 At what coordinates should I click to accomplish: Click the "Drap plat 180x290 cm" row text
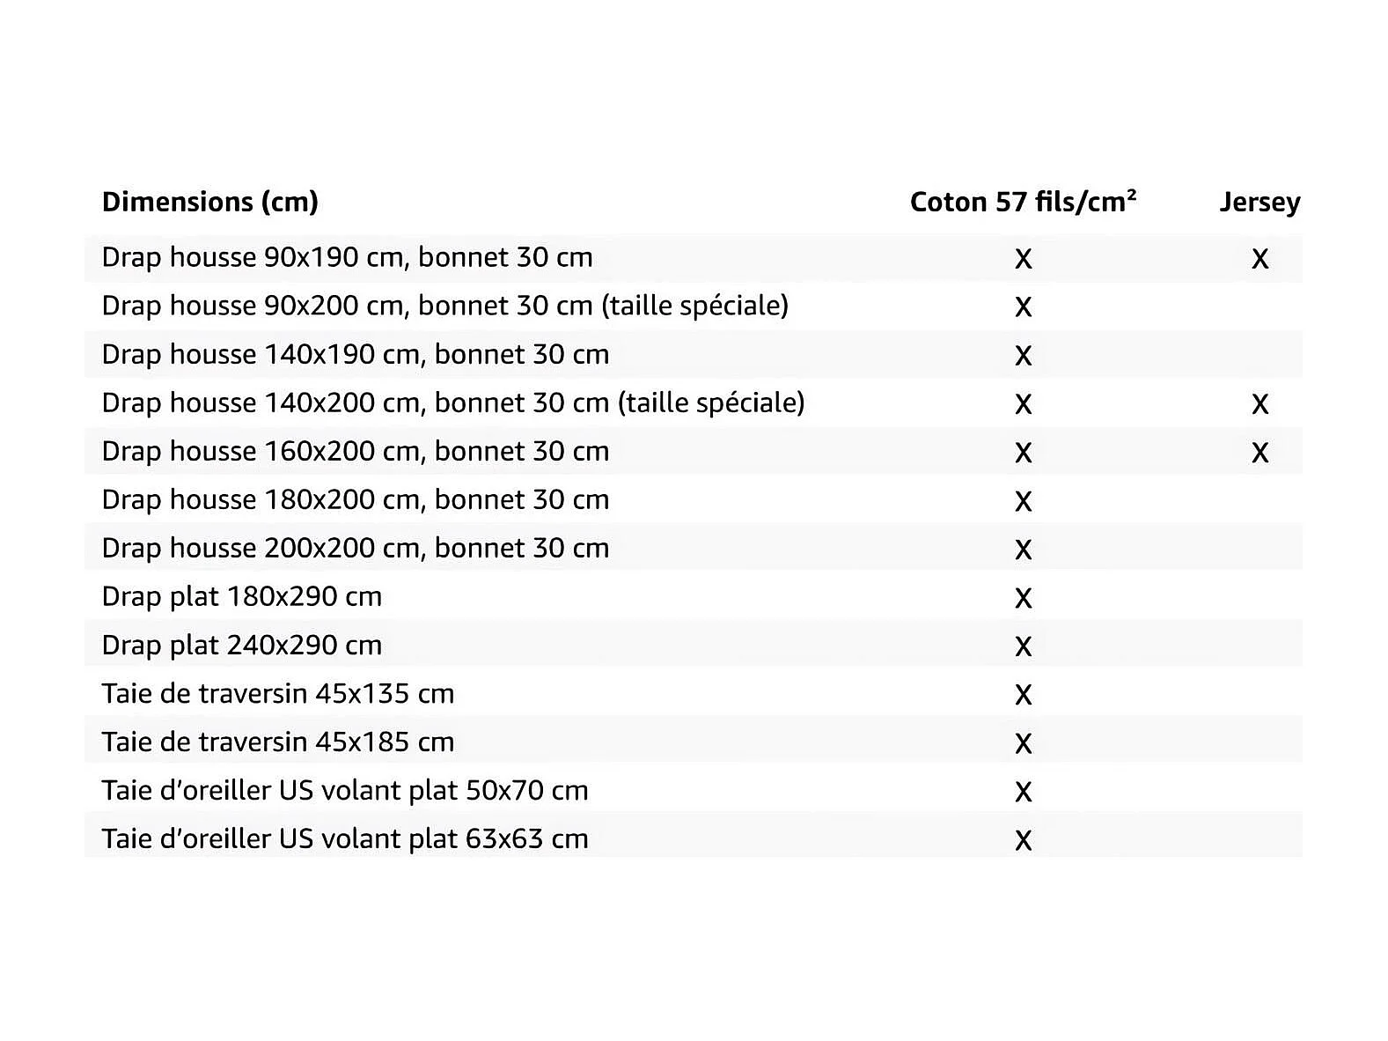coord(241,596)
